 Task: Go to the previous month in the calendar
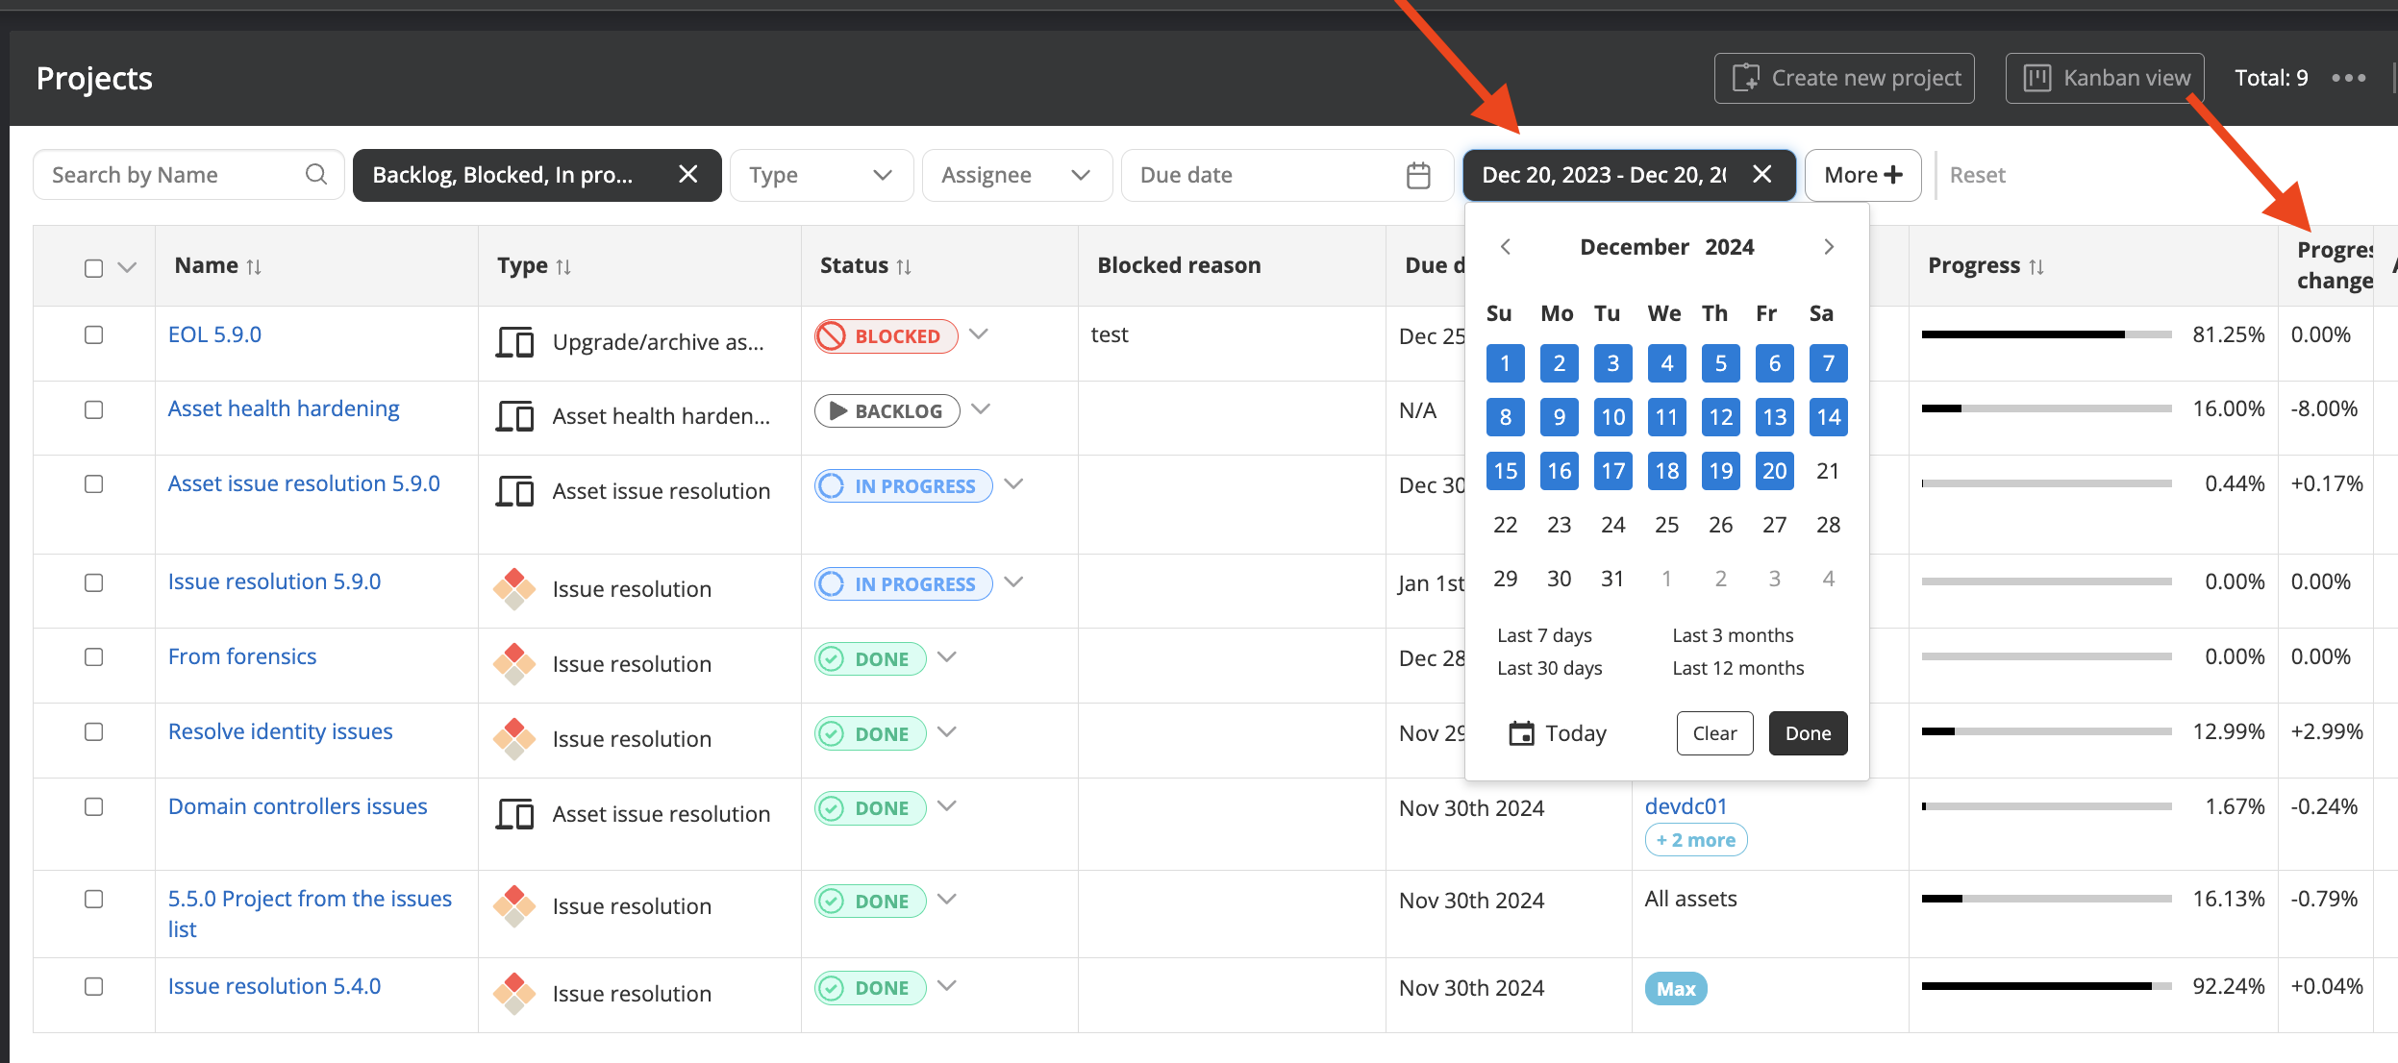(1506, 247)
